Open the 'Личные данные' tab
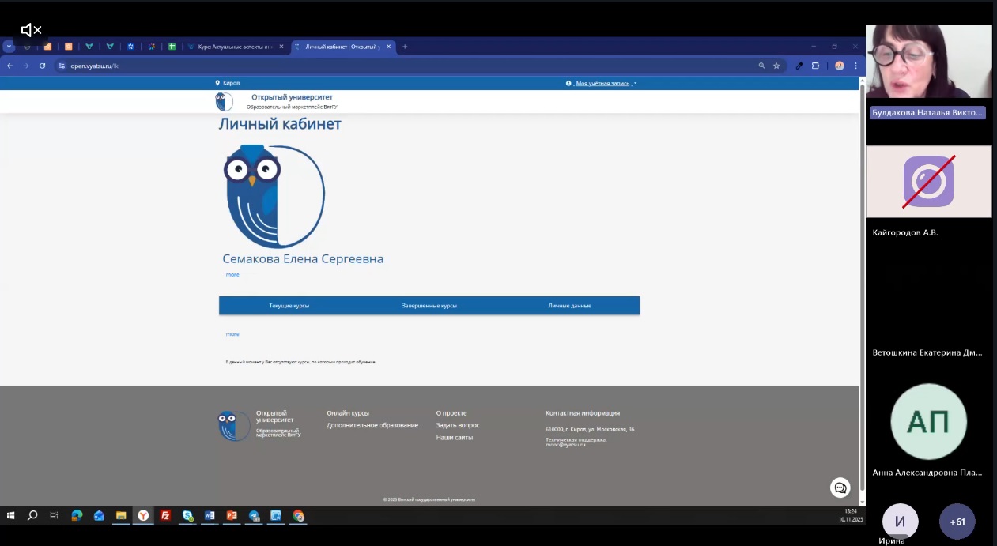 [569, 306]
